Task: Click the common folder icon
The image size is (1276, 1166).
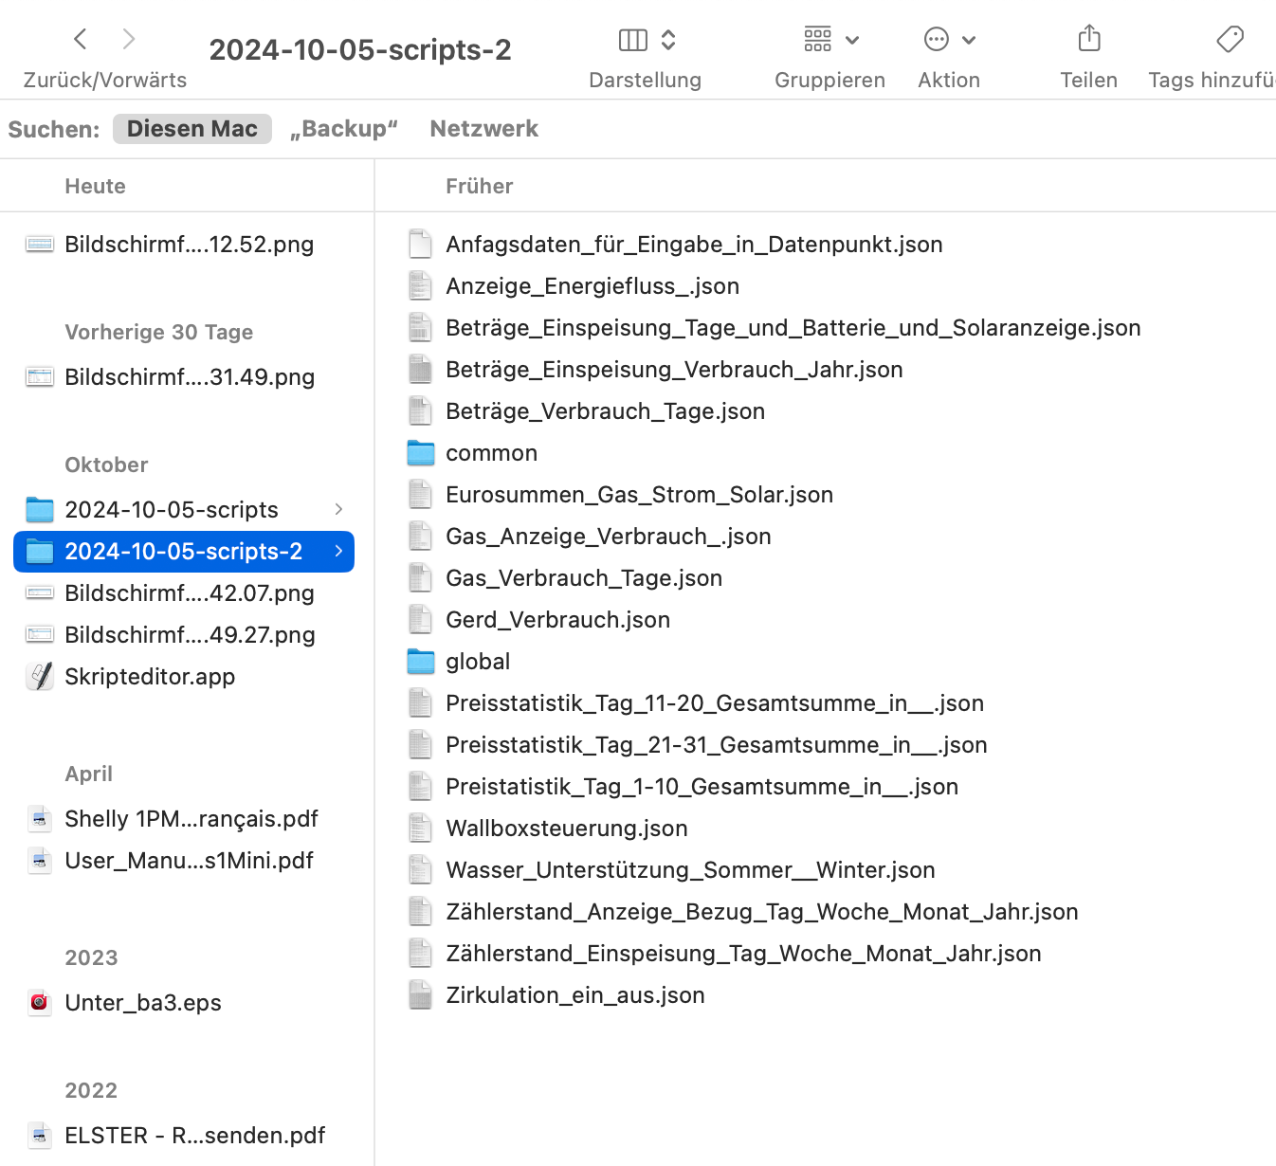Action: (421, 453)
